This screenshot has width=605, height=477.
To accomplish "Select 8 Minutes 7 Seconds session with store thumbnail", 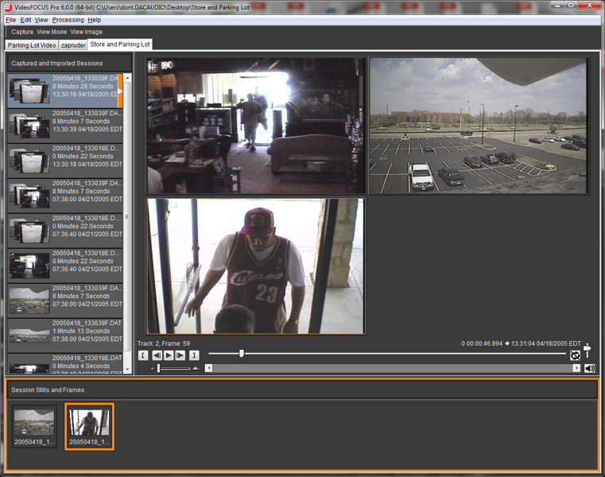I will pyautogui.click(x=65, y=196).
